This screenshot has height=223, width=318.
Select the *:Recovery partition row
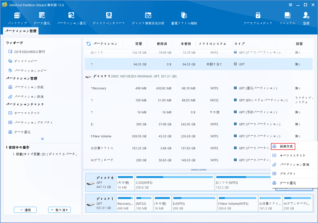199,88
